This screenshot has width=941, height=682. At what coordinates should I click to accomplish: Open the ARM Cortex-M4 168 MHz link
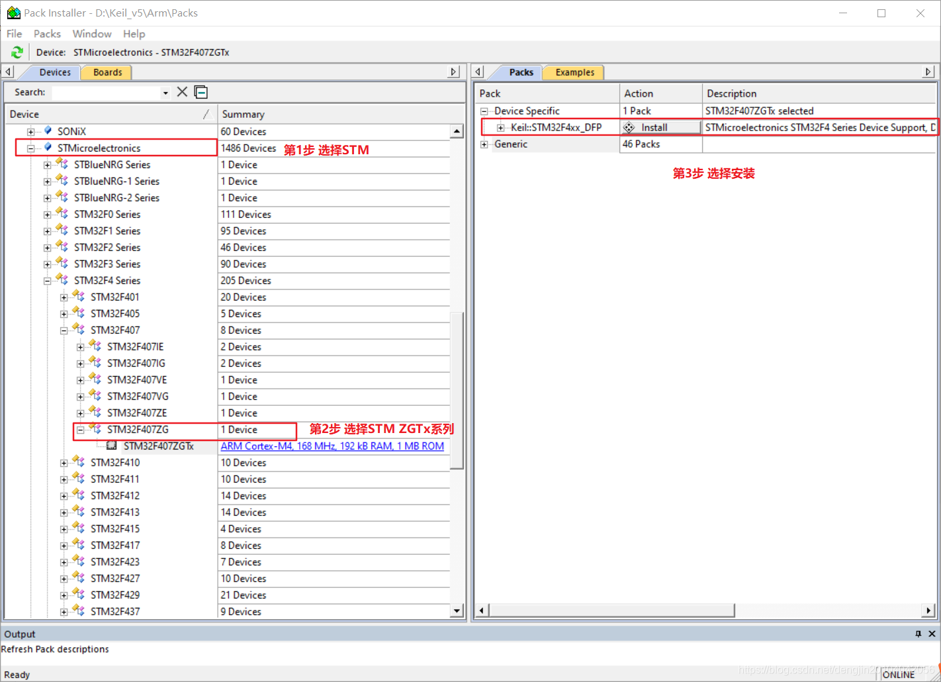332,446
